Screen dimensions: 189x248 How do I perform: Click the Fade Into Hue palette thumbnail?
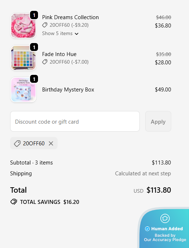click(x=23, y=58)
